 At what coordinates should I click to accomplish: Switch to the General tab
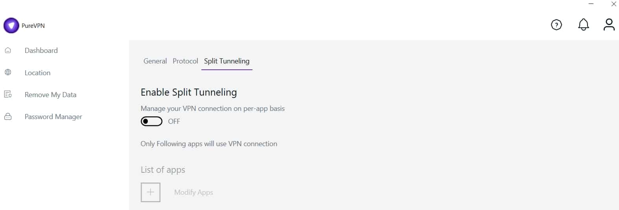pos(155,61)
